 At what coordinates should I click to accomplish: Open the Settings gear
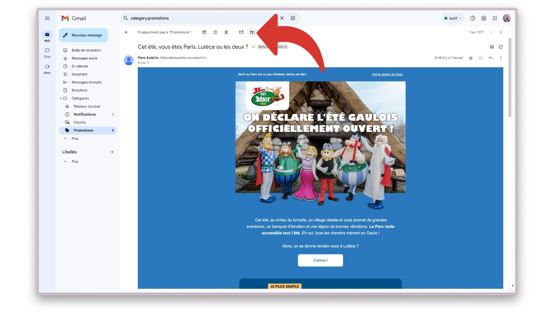pyautogui.click(x=484, y=18)
